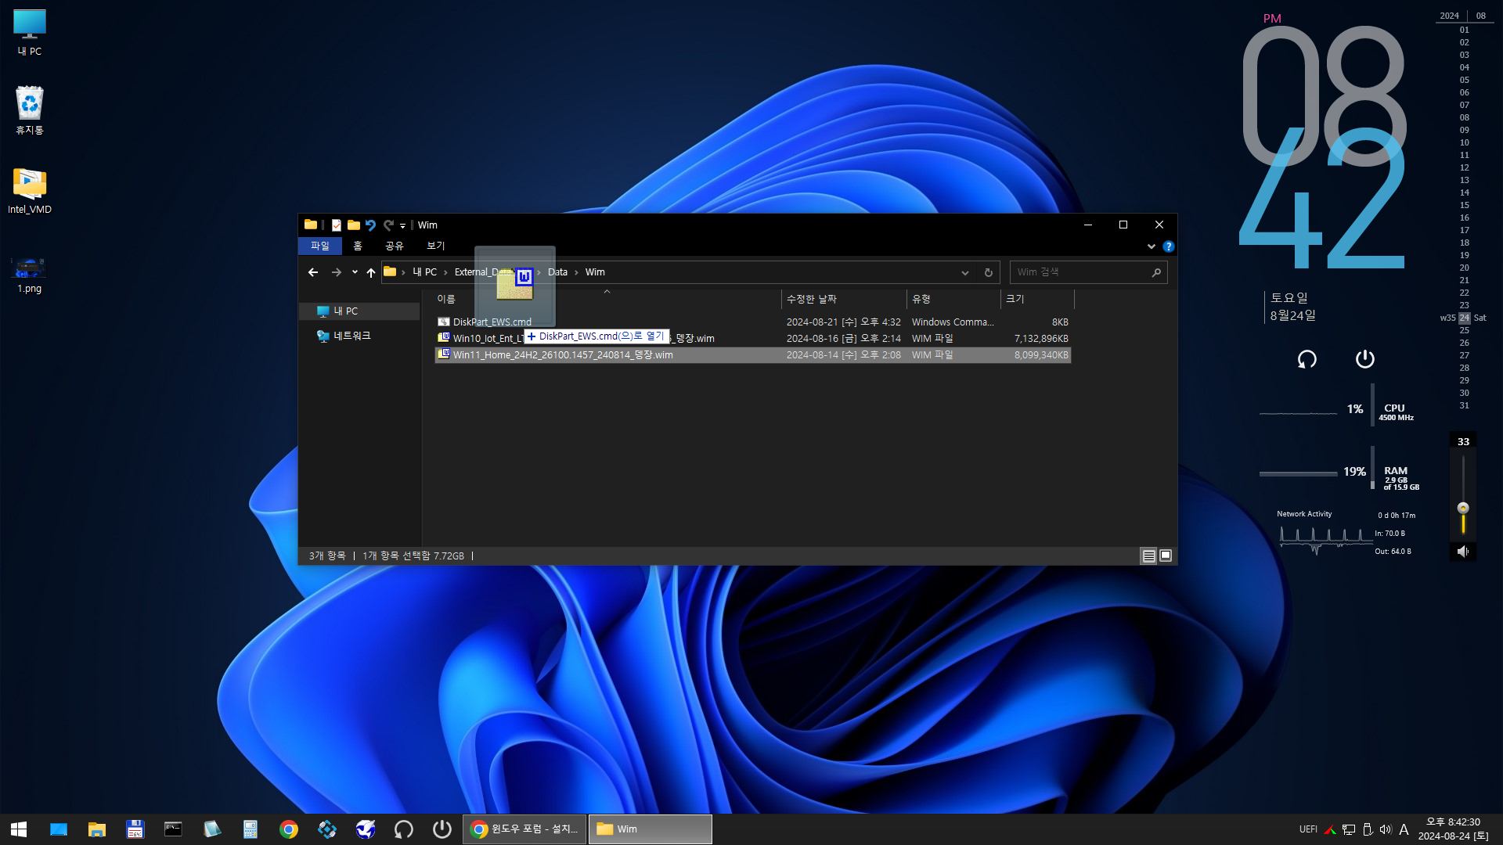Launch the Chrome icon pinned on the taskbar
The height and width of the screenshot is (845, 1503).
click(x=289, y=829)
